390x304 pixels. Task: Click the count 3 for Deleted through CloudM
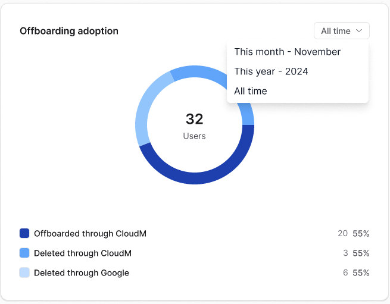[345, 253]
